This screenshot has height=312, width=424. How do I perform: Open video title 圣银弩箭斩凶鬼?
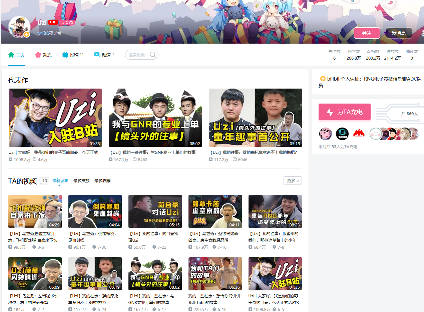point(214,237)
